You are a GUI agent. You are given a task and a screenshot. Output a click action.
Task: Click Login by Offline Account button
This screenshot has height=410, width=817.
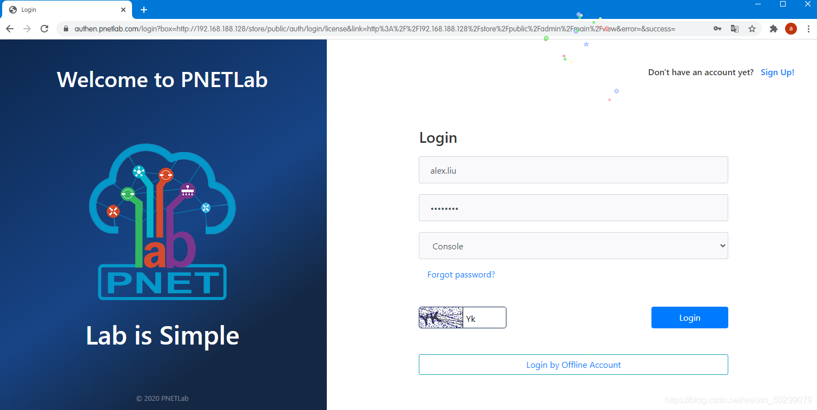574,365
